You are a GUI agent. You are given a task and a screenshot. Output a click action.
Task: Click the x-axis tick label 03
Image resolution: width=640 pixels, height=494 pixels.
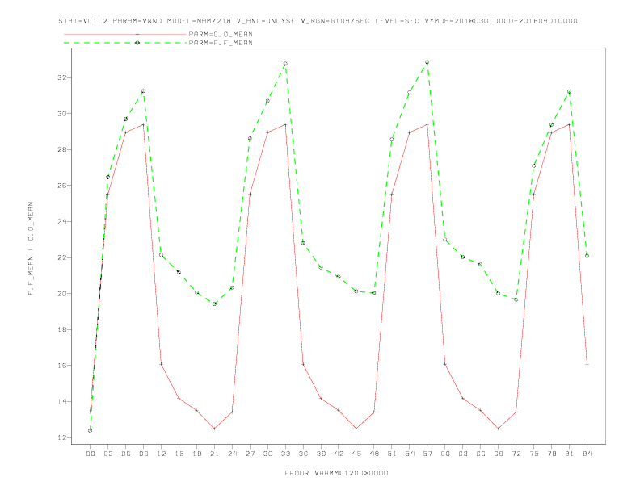pyautogui.click(x=107, y=454)
